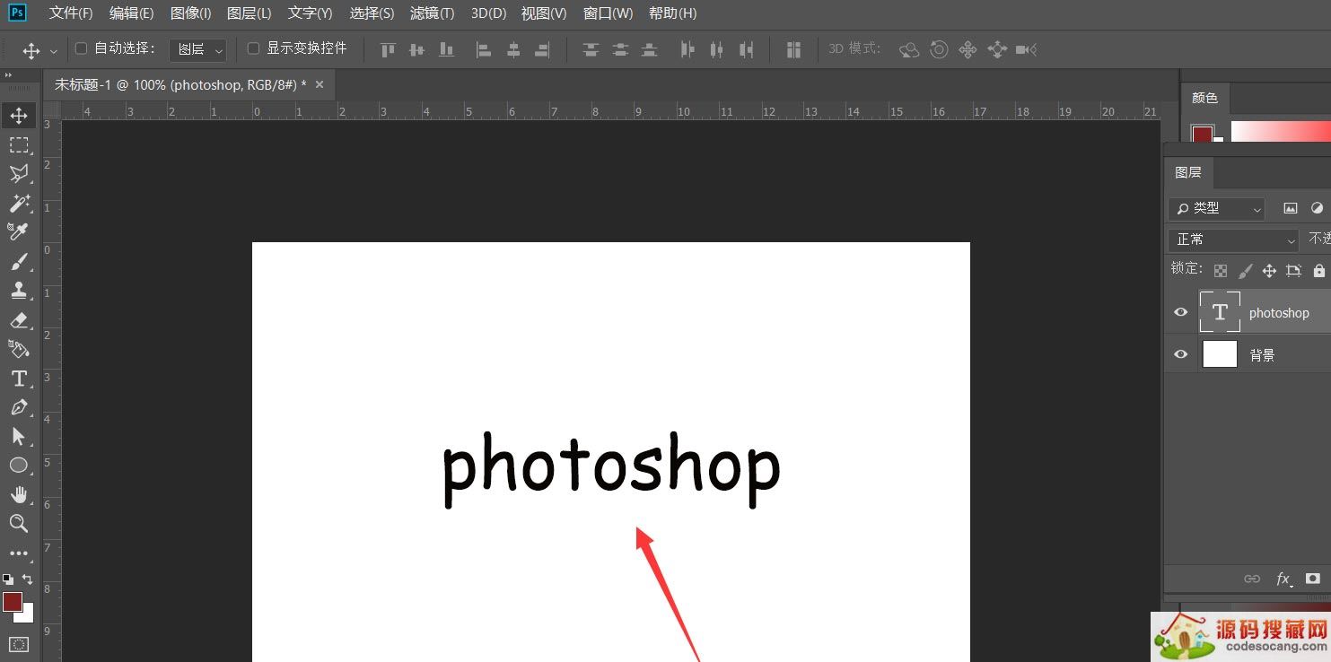The height and width of the screenshot is (662, 1331).
Task: Open the 文件(F) menu
Action: pyautogui.click(x=71, y=13)
